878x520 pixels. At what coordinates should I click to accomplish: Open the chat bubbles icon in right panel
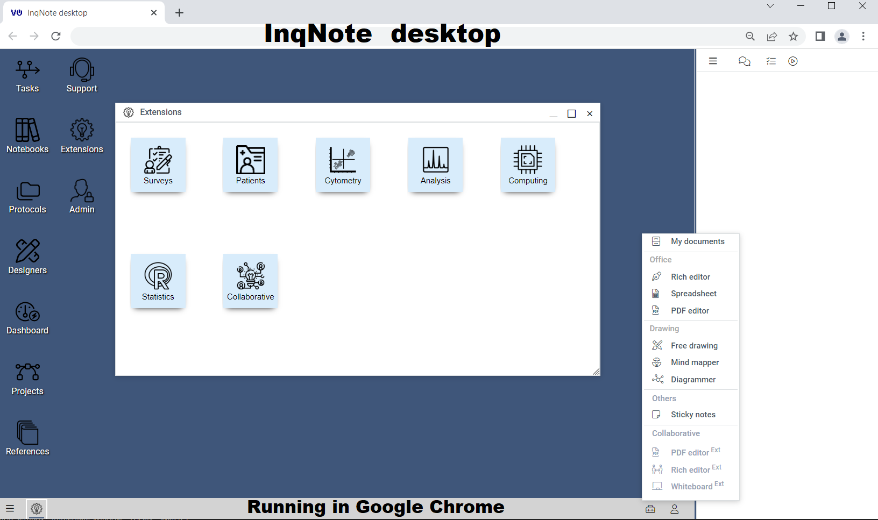[x=745, y=61]
